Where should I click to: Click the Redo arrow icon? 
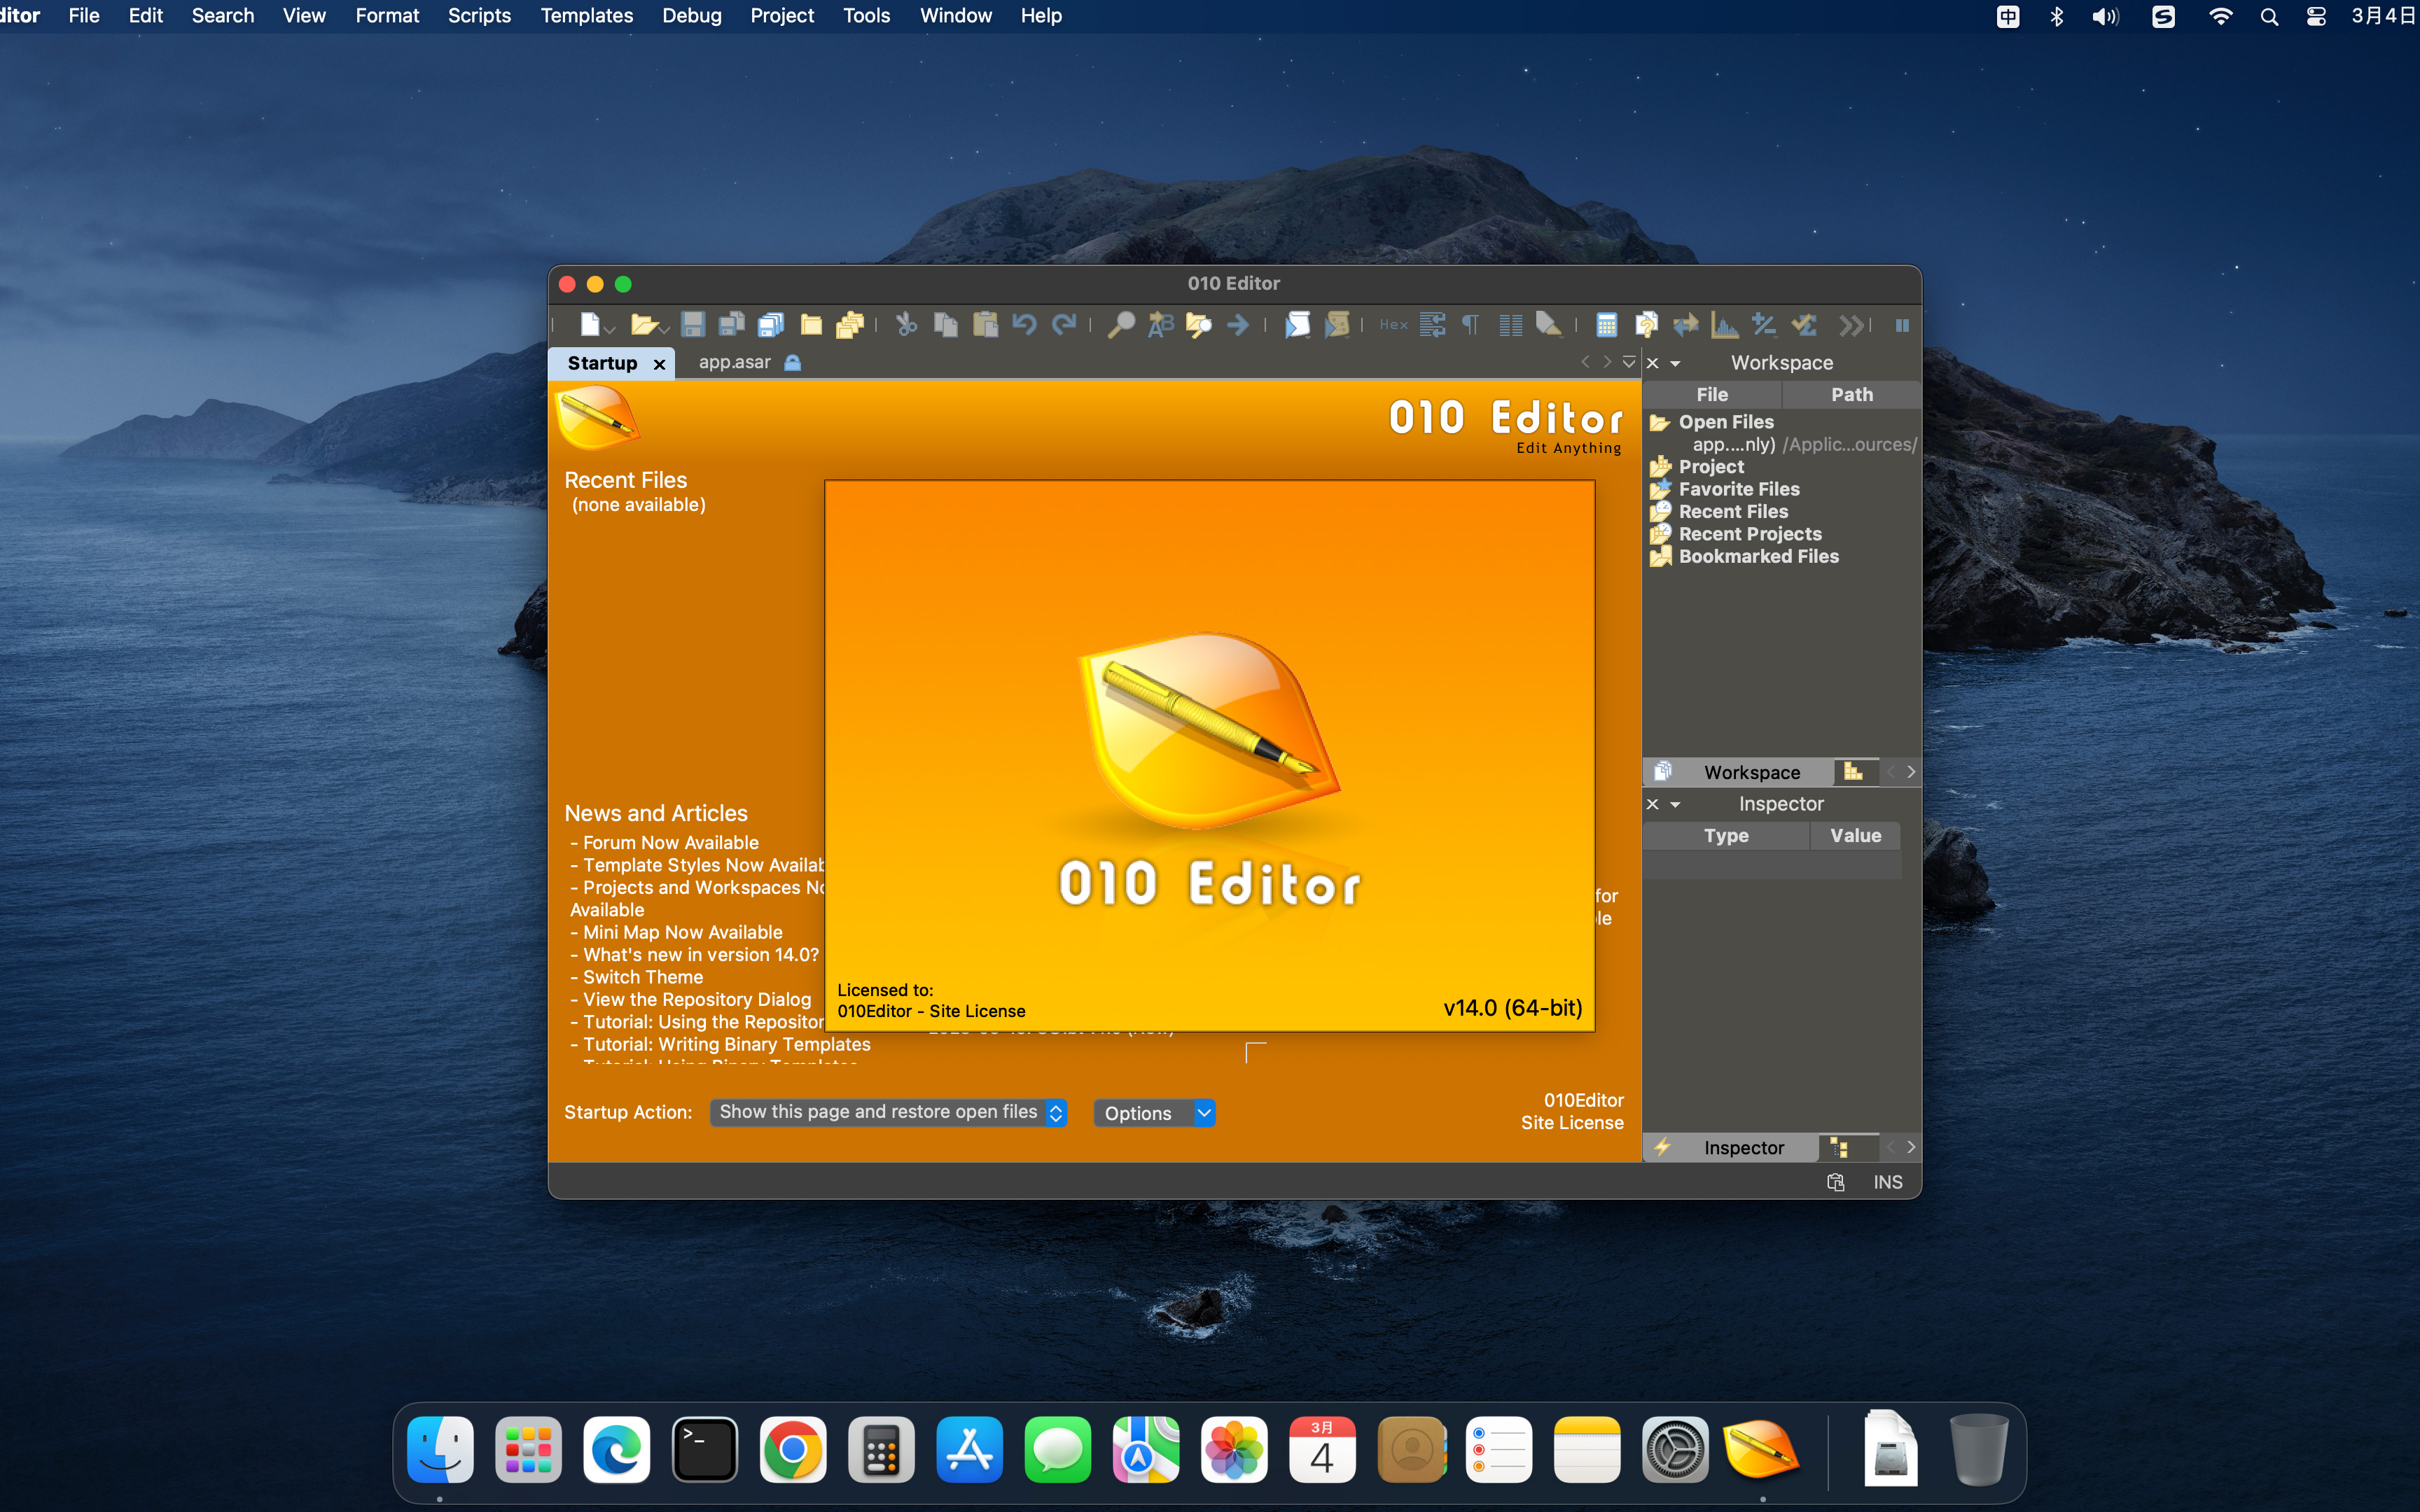(1064, 325)
